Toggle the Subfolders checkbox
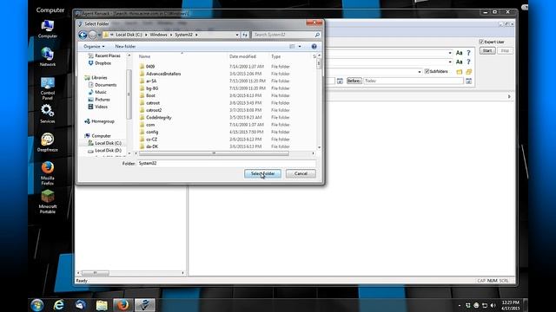 pos(427,71)
